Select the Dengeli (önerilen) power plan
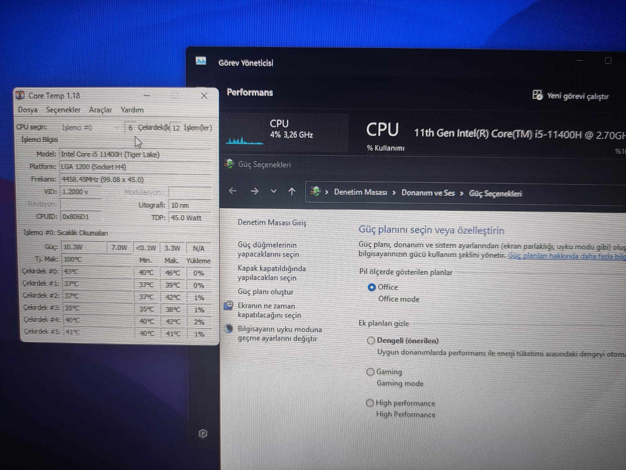626x470 pixels. (x=371, y=340)
